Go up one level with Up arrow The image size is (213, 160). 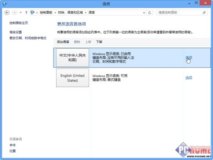[26, 13]
